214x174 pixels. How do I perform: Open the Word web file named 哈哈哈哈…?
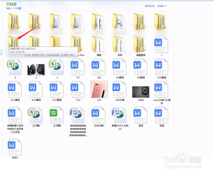point(78,122)
